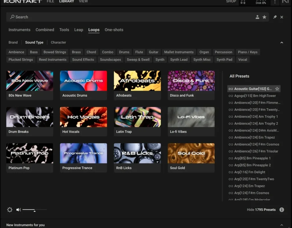Toggle the Drums tag filter
This screenshot has height=228, width=292.
[x=124, y=52]
